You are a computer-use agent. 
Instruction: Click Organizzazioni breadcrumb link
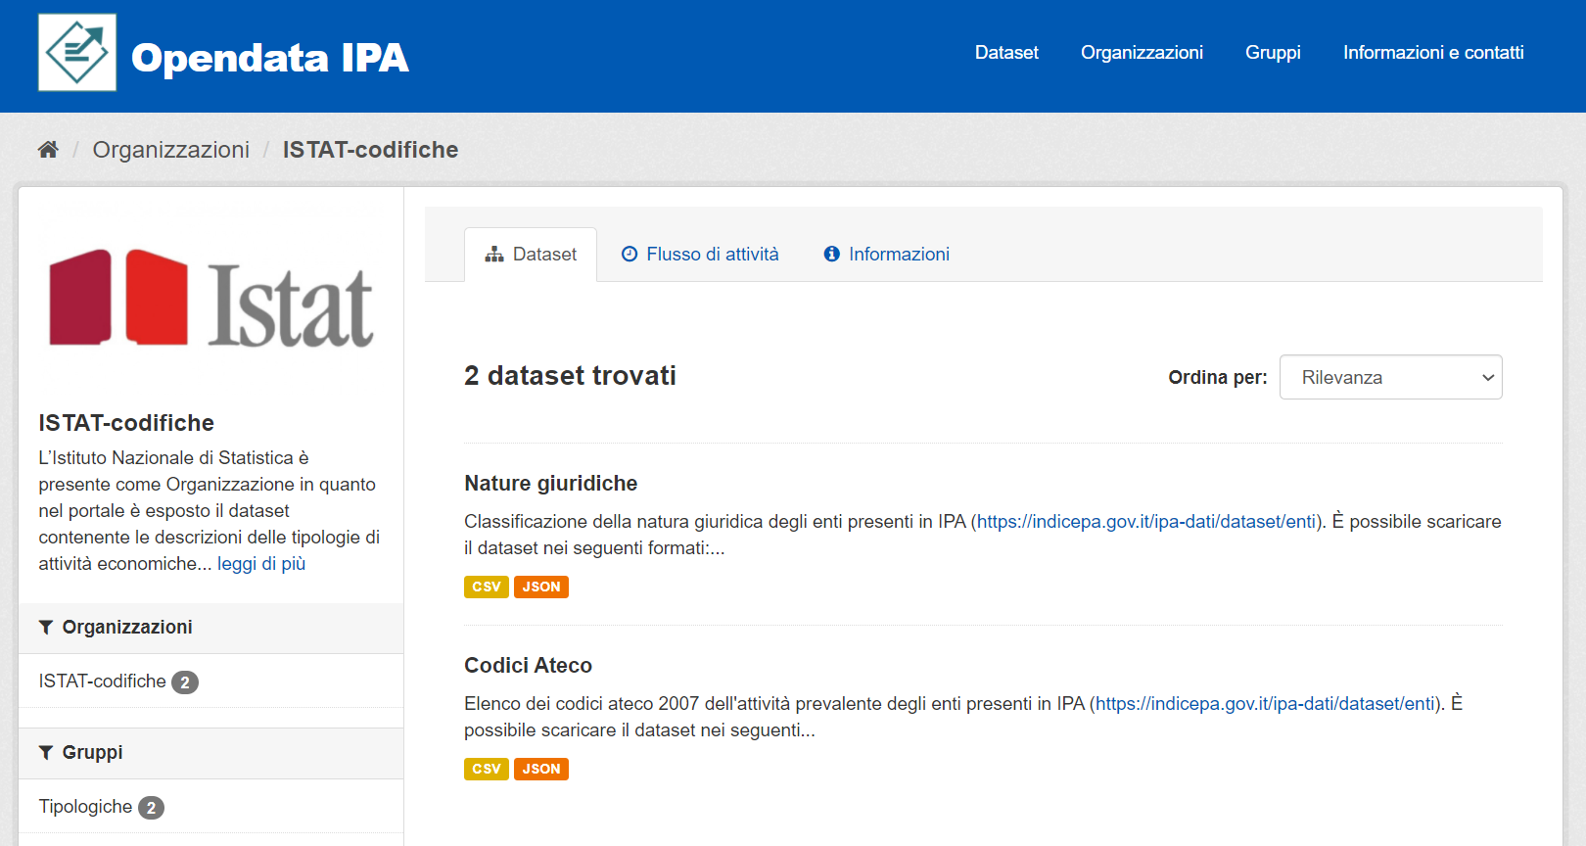tap(171, 150)
